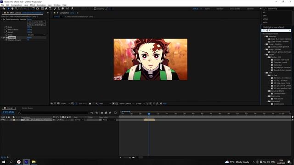Select the Type text tool

50,9
